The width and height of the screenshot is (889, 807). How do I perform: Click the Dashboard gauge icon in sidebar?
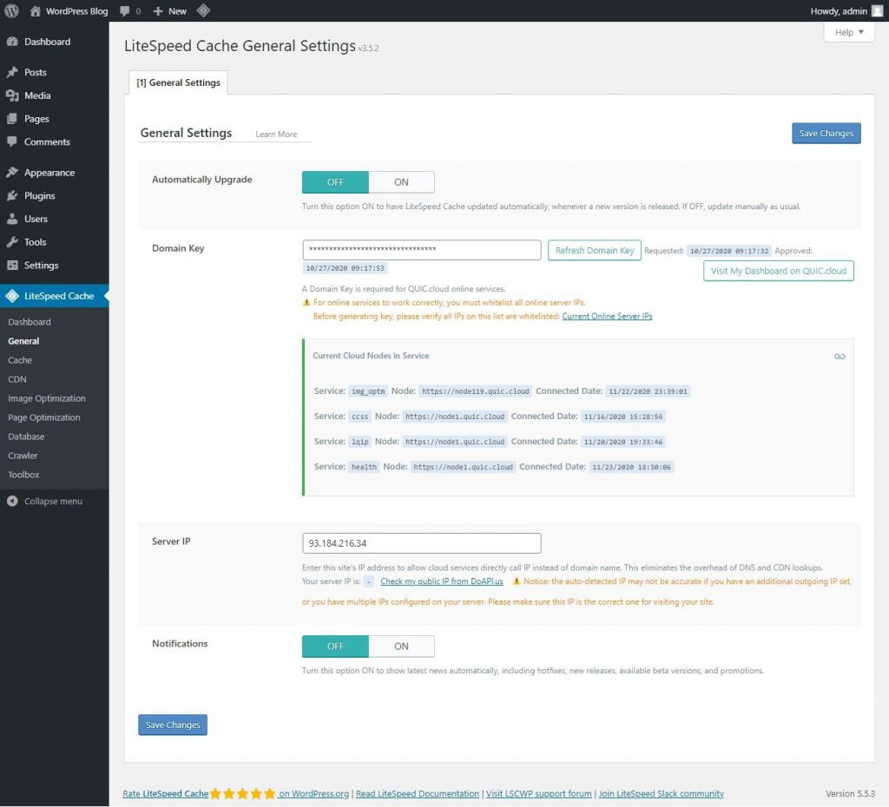tap(12, 42)
